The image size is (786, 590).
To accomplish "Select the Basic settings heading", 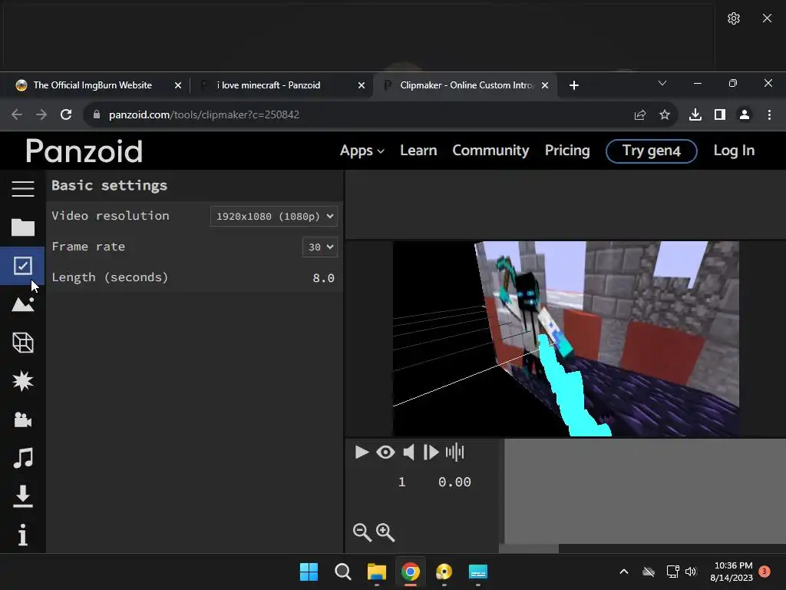I will coord(109,186).
